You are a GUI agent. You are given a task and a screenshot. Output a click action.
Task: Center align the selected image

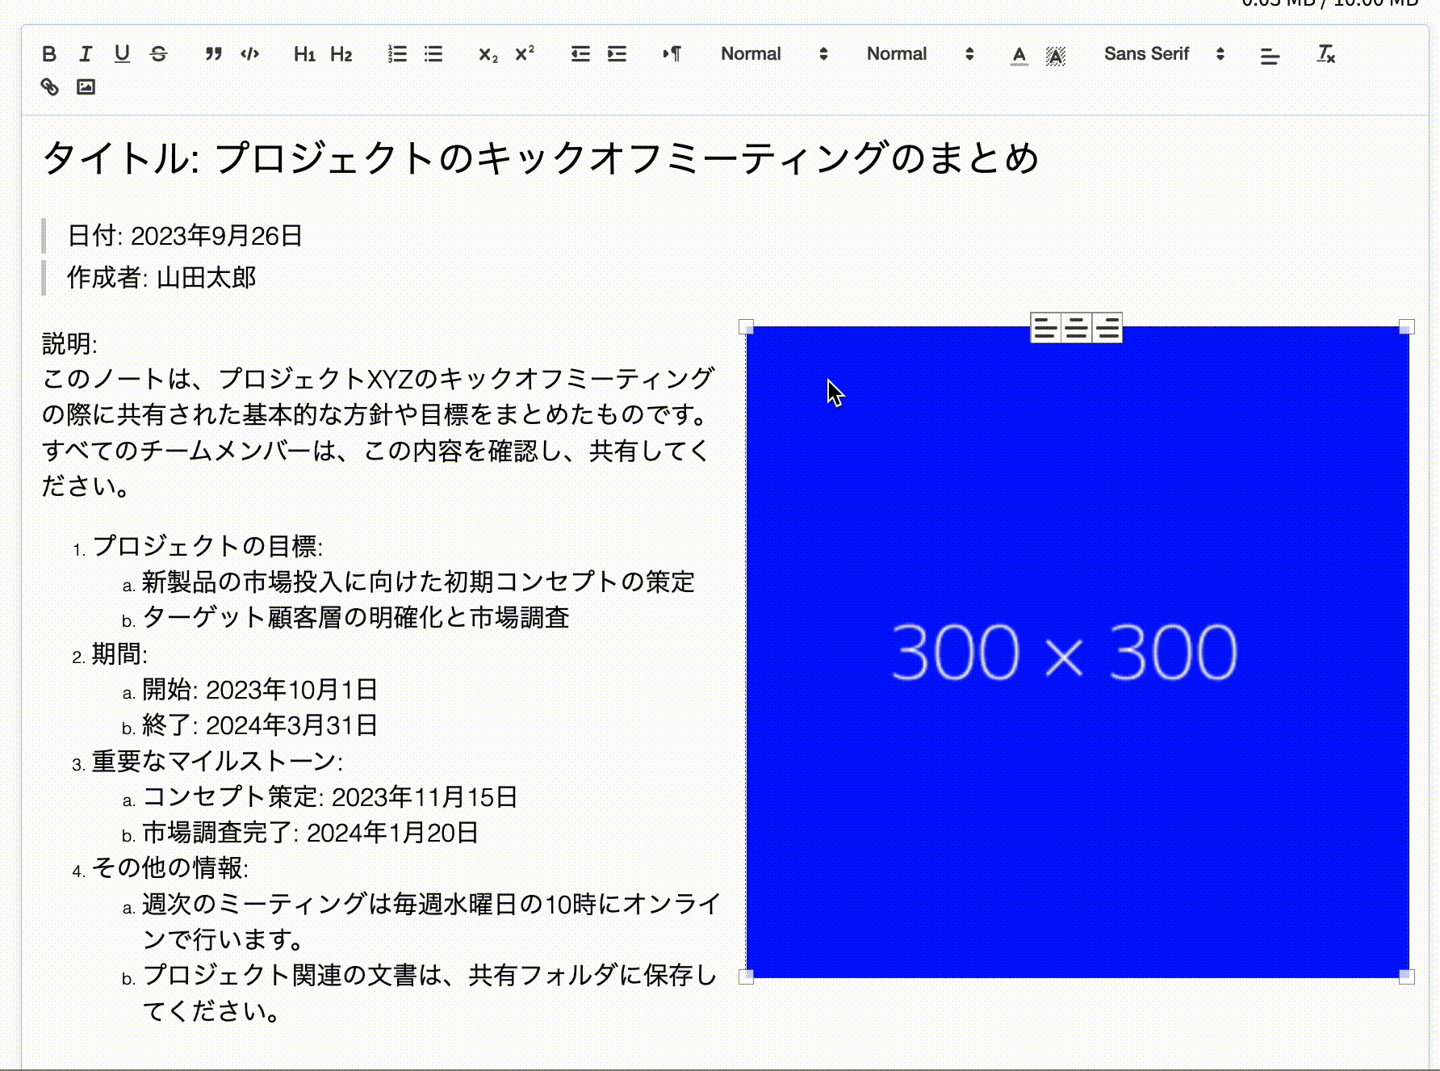[x=1076, y=328]
